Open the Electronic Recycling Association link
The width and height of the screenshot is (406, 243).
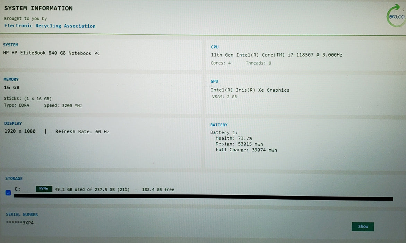(x=50, y=26)
